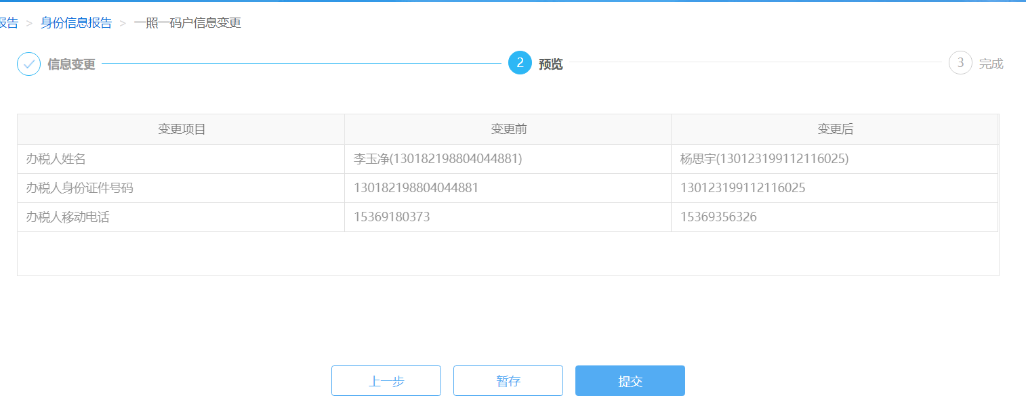Click the partially visible 报告 breadcrumb link

coord(9,23)
